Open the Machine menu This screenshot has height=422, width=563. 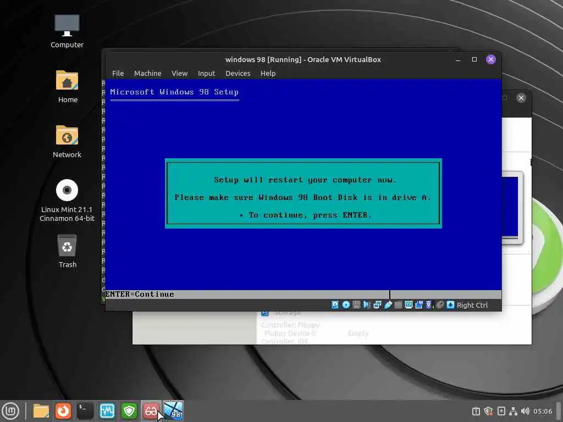tap(147, 73)
